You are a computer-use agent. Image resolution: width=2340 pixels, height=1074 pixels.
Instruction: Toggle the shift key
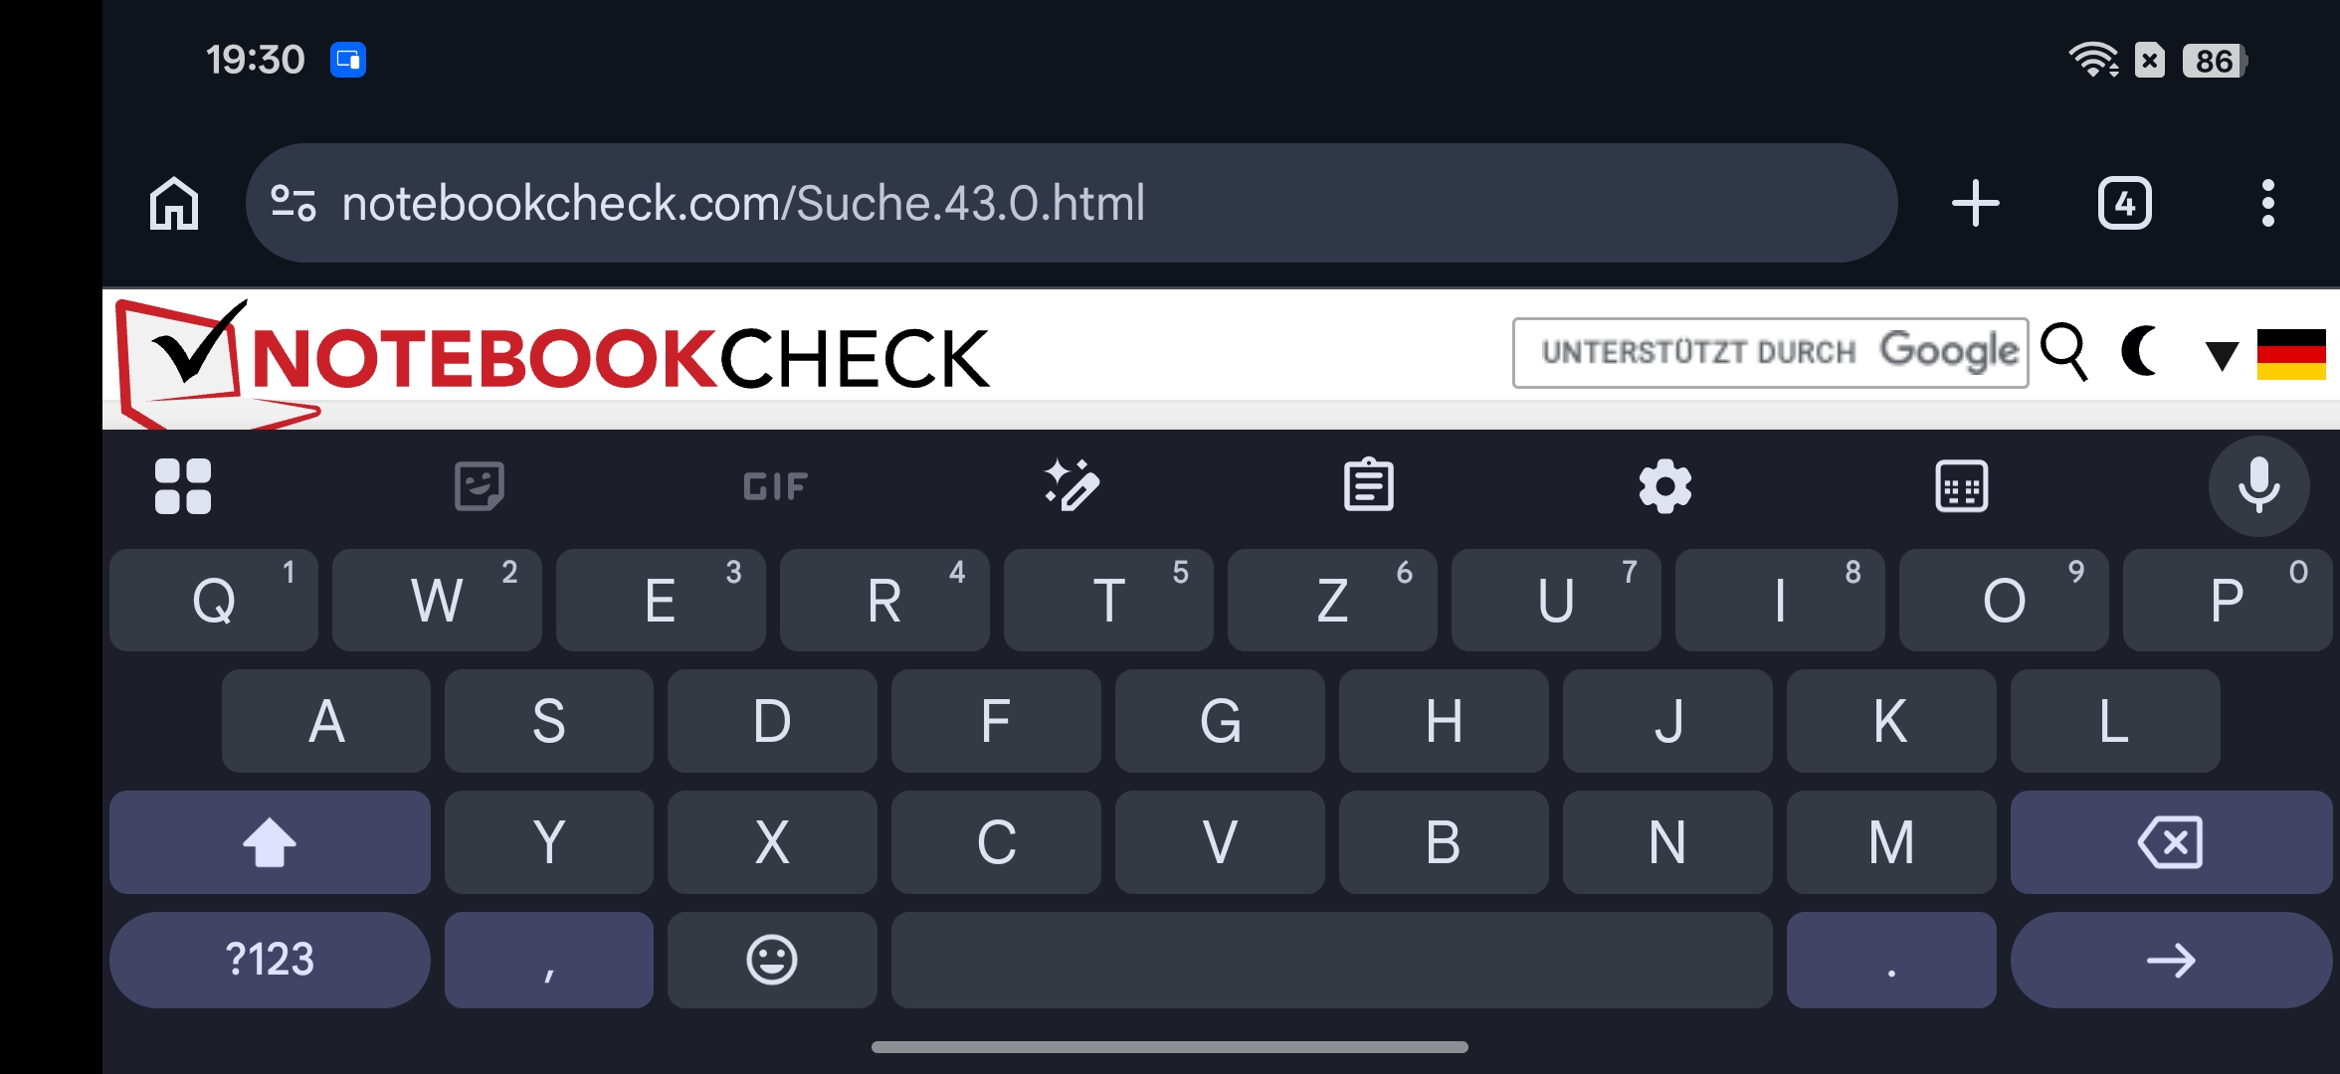coord(270,842)
